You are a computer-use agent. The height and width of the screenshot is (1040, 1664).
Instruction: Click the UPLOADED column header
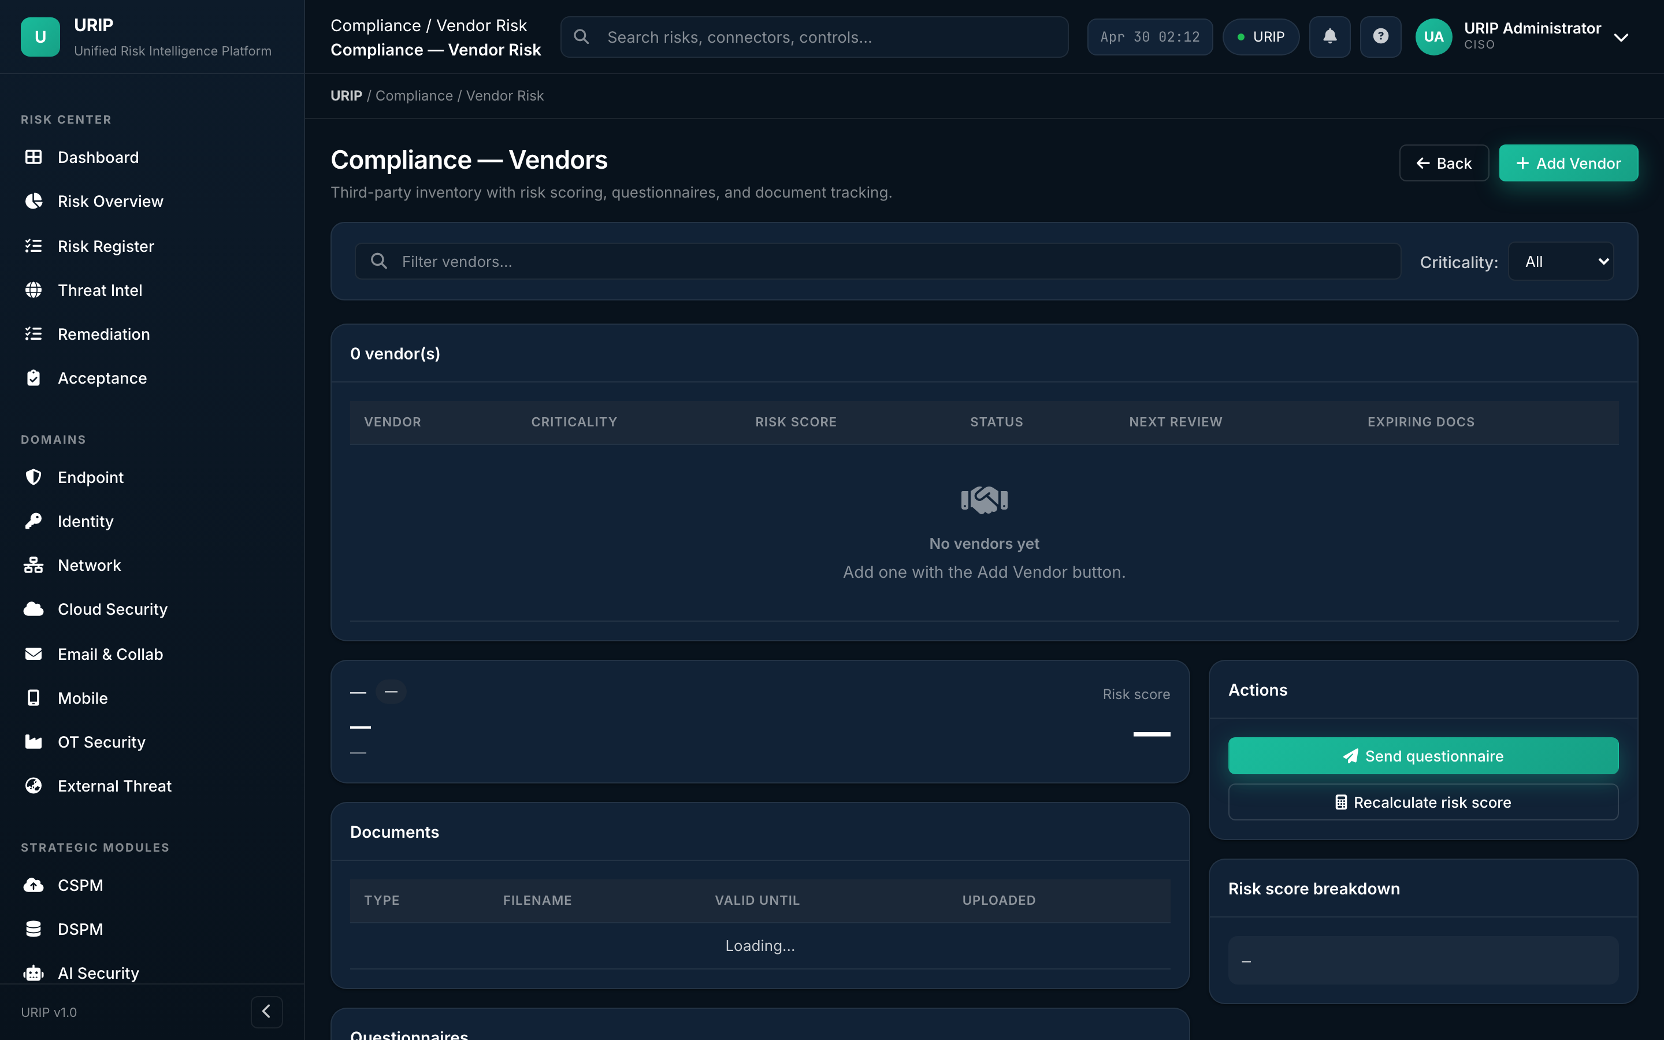coord(998,900)
